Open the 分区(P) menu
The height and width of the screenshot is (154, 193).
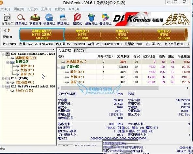(33, 9)
